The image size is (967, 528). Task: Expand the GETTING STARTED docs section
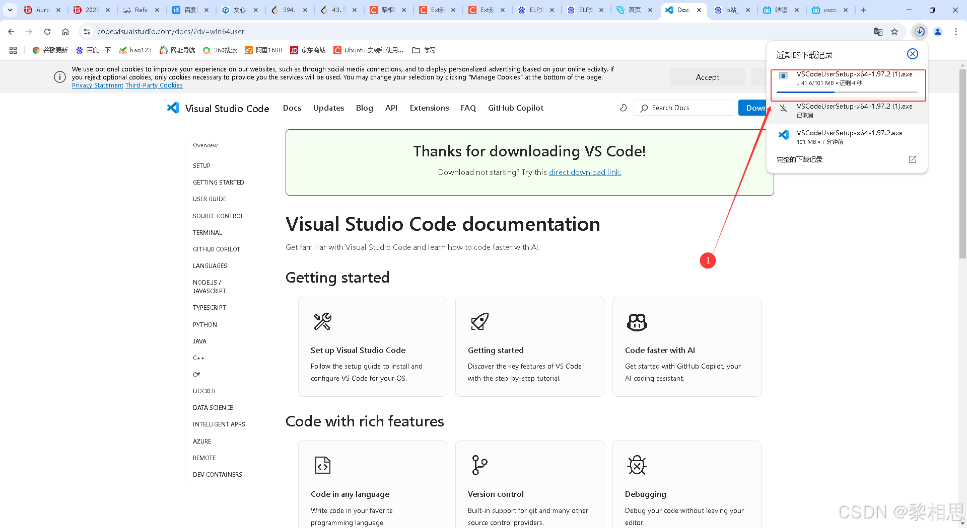tap(218, 182)
